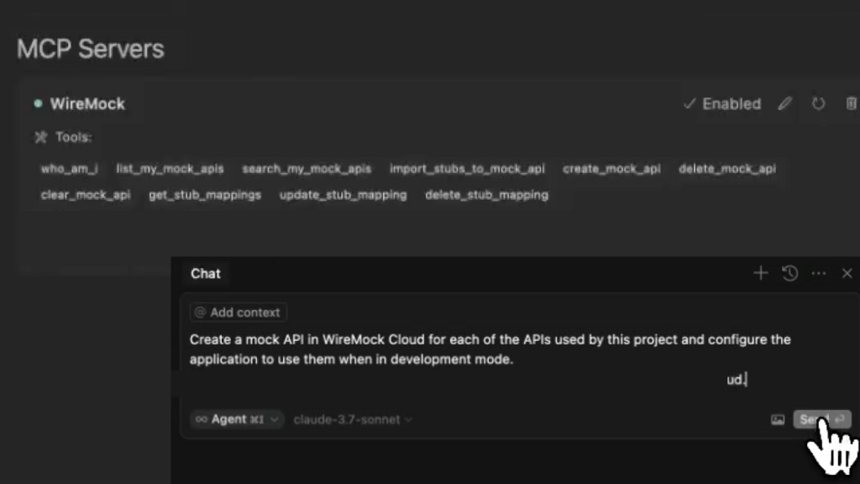This screenshot has width=860, height=484.
Task: Delete the WireMock server (trash icon)
Action: click(852, 103)
